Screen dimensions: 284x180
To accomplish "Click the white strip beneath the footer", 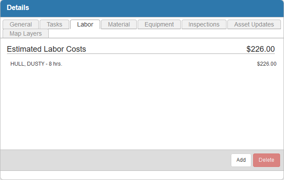I will pyautogui.click(x=142, y=175).
